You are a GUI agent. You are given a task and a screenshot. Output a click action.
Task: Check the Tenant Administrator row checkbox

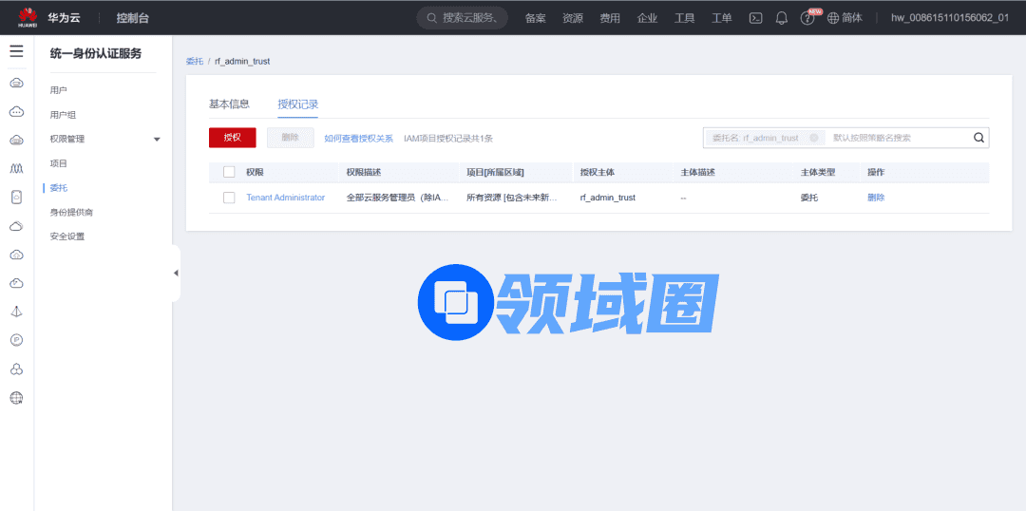pos(229,198)
